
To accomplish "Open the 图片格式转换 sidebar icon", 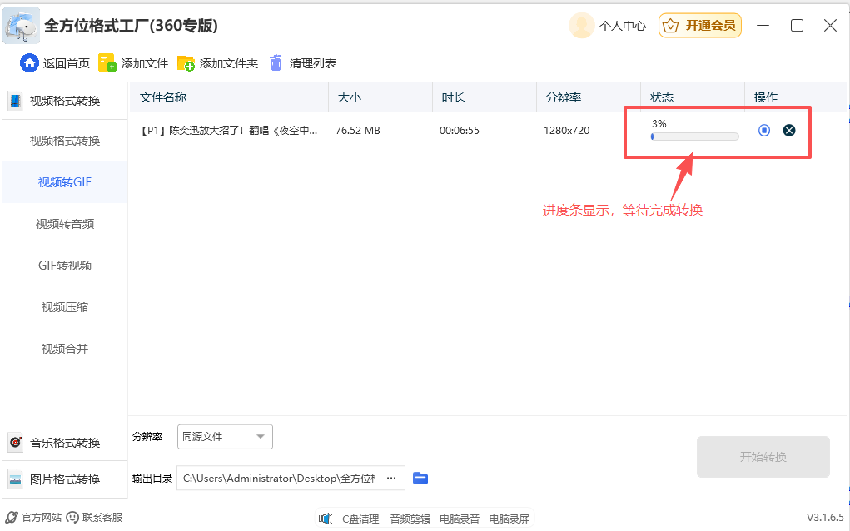I will 14,480.
